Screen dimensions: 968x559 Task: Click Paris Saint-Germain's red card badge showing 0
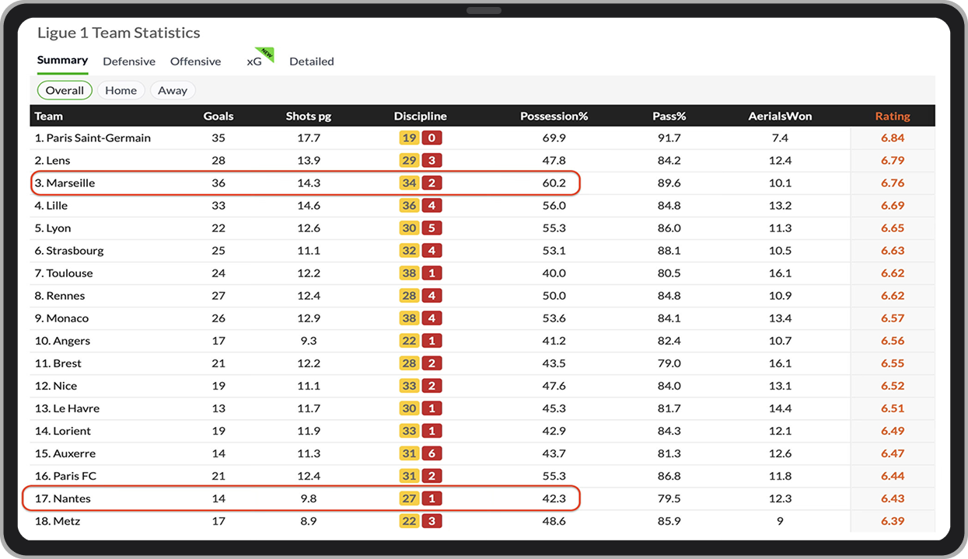coord(432,138)
